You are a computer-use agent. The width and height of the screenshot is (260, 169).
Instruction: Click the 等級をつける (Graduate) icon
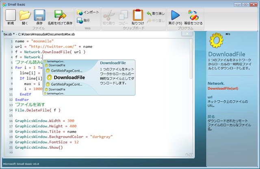click(x=193, y=16)
